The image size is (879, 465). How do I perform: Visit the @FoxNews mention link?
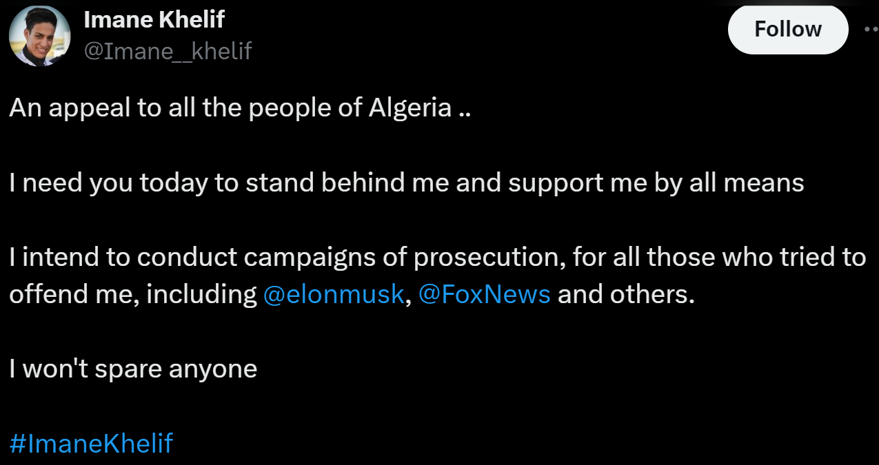[x=484, y=294]
